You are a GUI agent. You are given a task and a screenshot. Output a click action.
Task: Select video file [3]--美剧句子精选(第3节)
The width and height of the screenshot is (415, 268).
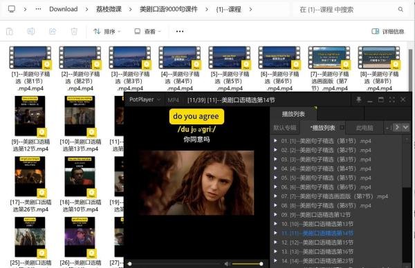click(130, 68)
